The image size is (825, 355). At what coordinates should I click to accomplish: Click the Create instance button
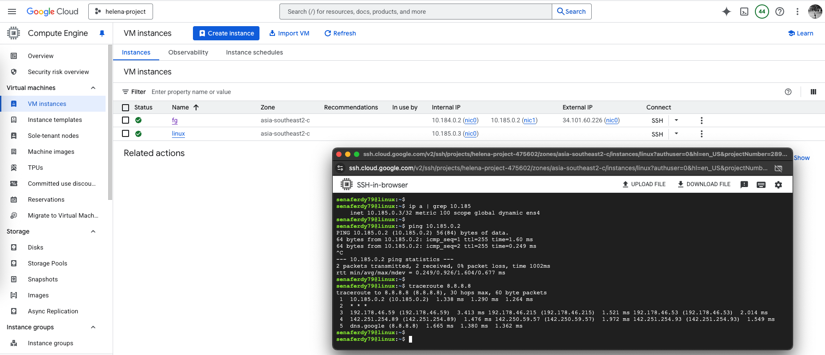pos(226,33)
